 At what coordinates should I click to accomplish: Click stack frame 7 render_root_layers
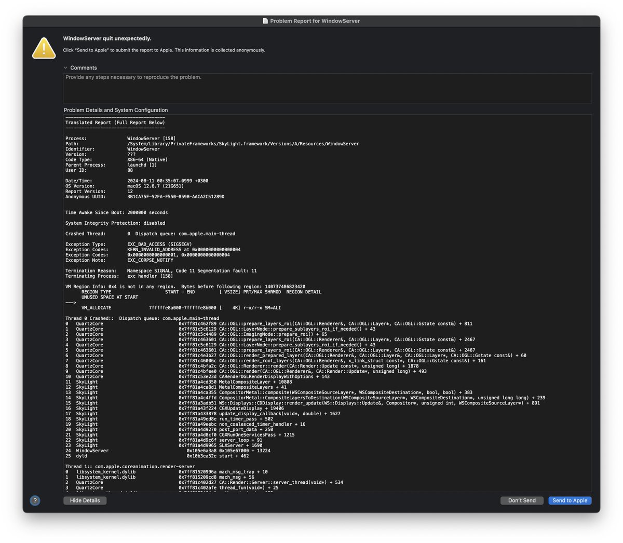[x=276, y=361]
